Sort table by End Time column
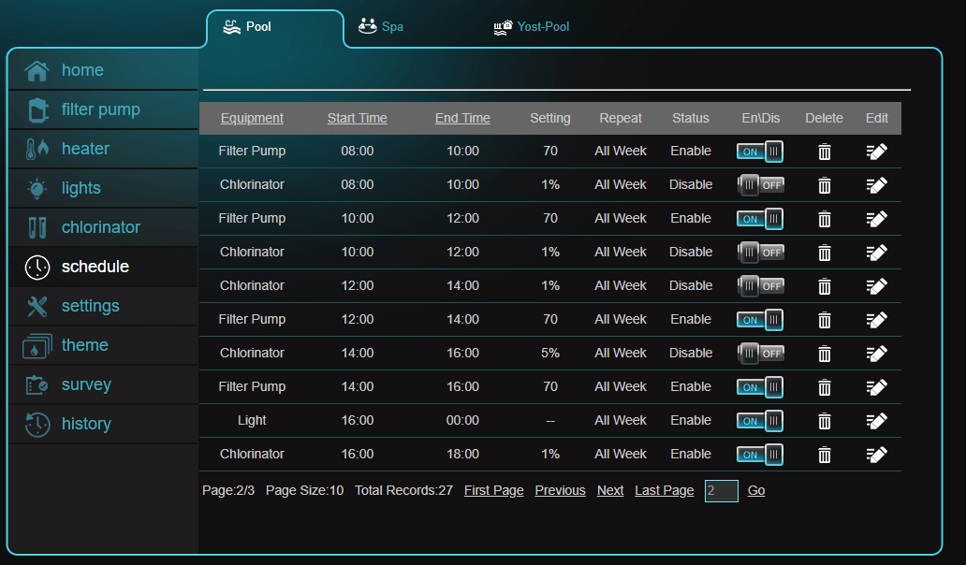 click(x=462, y=118)
